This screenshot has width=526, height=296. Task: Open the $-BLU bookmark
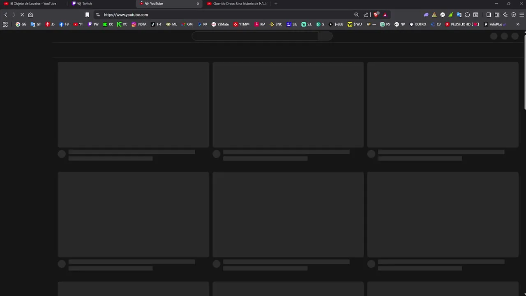(336, 24)
